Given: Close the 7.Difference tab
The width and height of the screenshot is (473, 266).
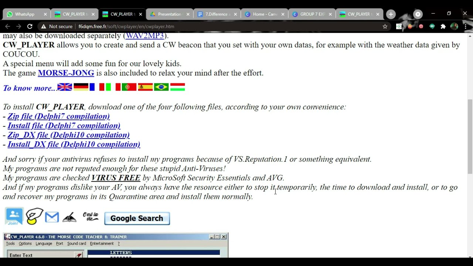Looking at the screenshot, I should click(235, 14).
